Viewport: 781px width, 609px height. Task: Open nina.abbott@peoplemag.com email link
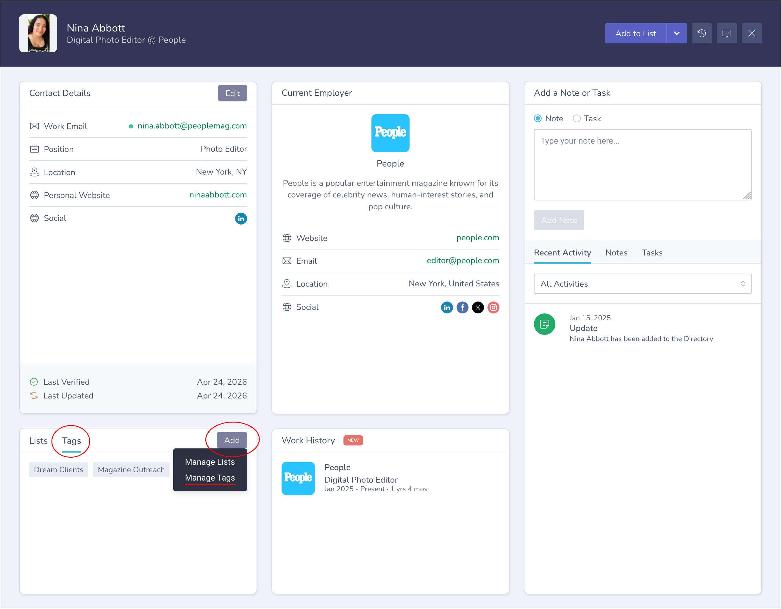pos(192,126)
